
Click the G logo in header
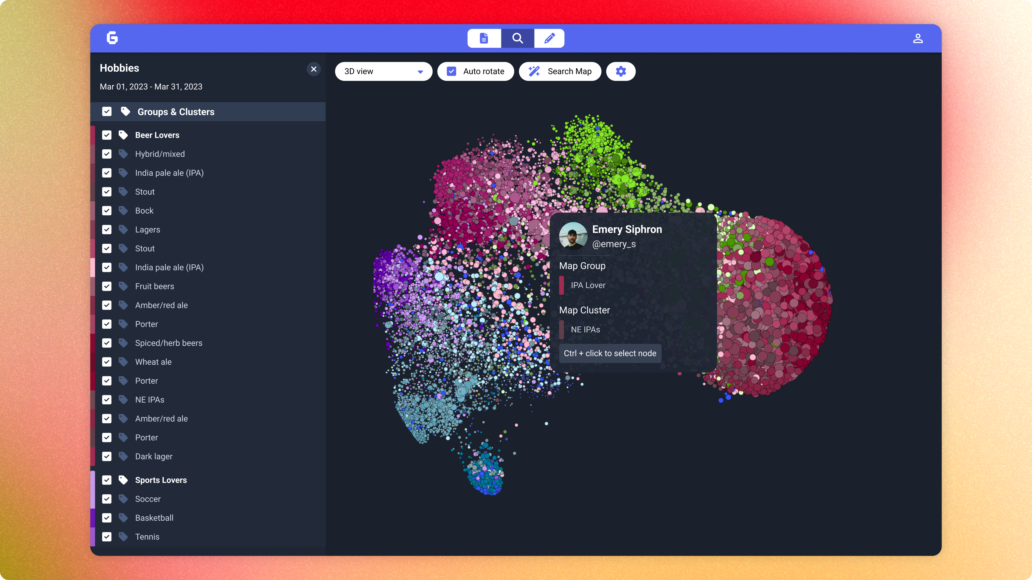coord(112,38)
